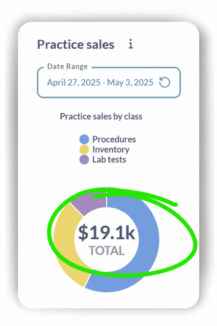The width and height of the screenshot is (217, 326).
Task: Open date options by clicking the Date Range label
Action: [x=67, y=66]
